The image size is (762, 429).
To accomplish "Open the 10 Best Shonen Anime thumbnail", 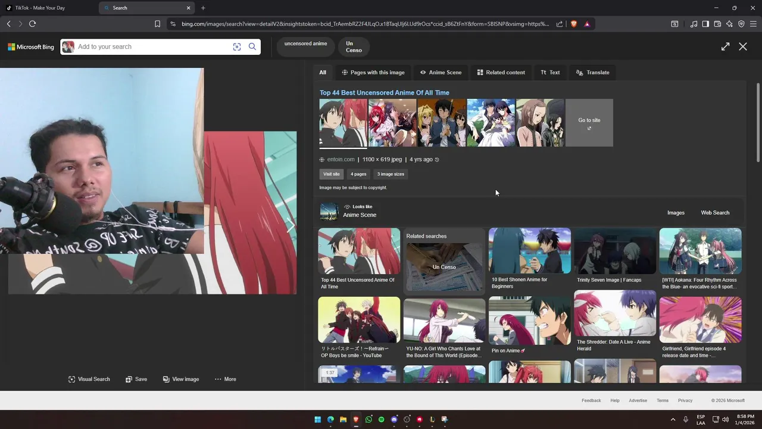I will (x=530, y=251).
